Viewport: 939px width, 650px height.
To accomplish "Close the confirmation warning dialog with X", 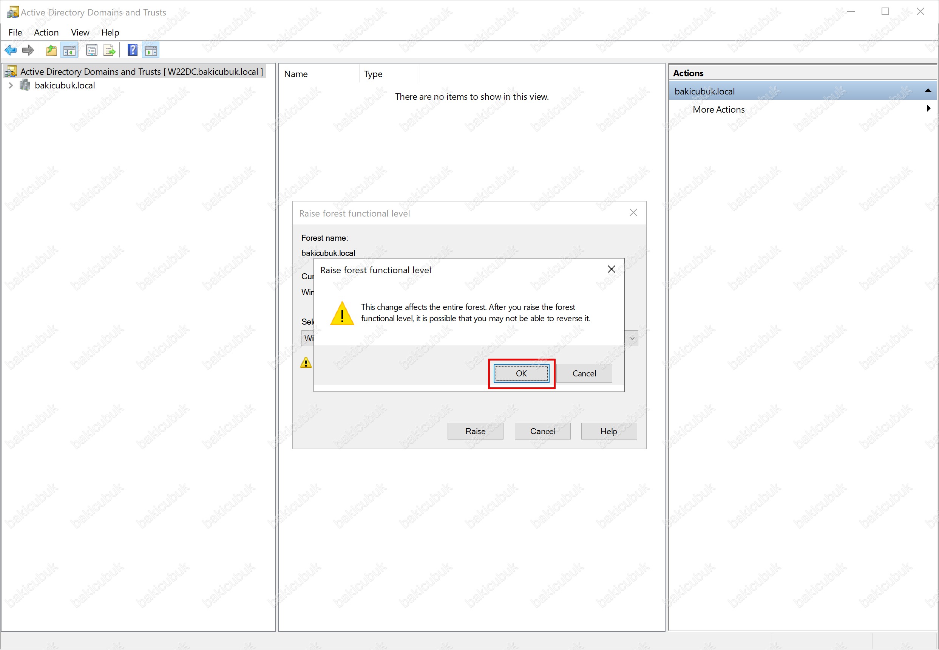I will tap(612, 269).
